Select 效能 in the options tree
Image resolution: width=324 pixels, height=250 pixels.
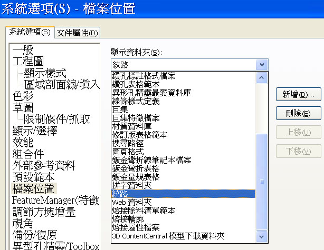click(x=23, y=142)
